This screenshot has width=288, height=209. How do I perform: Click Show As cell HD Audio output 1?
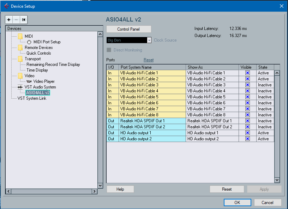tap(212, 133)
